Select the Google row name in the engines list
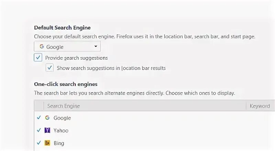The height and width of the screenshot is (151, 275). [62, 118]
